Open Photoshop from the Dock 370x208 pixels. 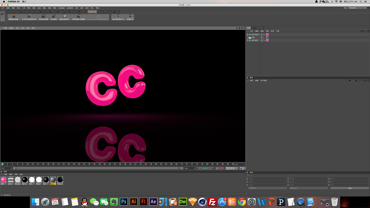pyautogui.click(x=124, y=202)
